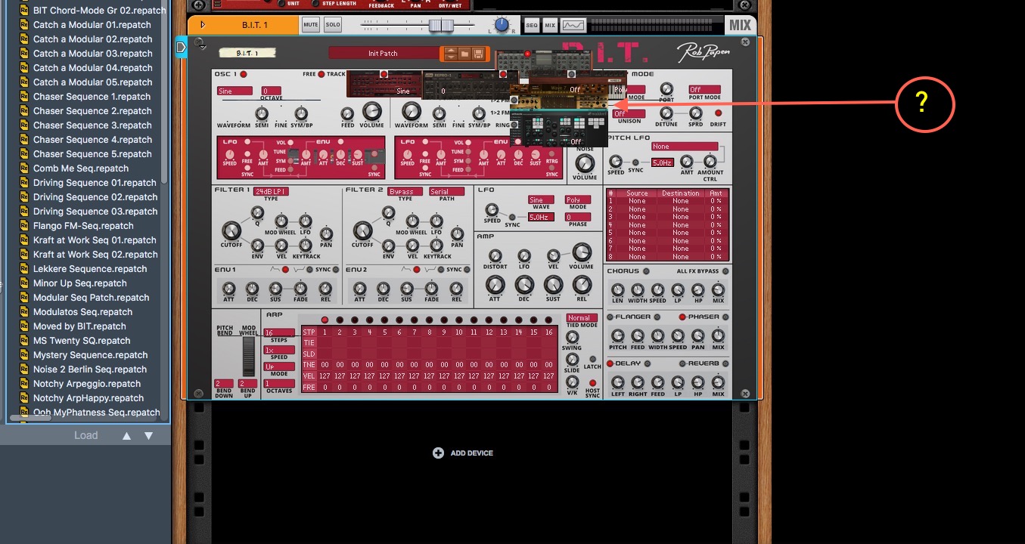The width and height of the screenshot is (1025, 544).
Task: Toggle arpeggiator HOST SYNC LED
Action: tap(592, 383)
